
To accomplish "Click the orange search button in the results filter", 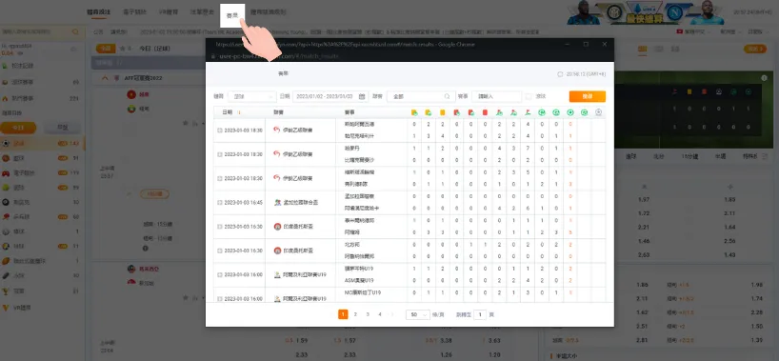I will [588, 96].
